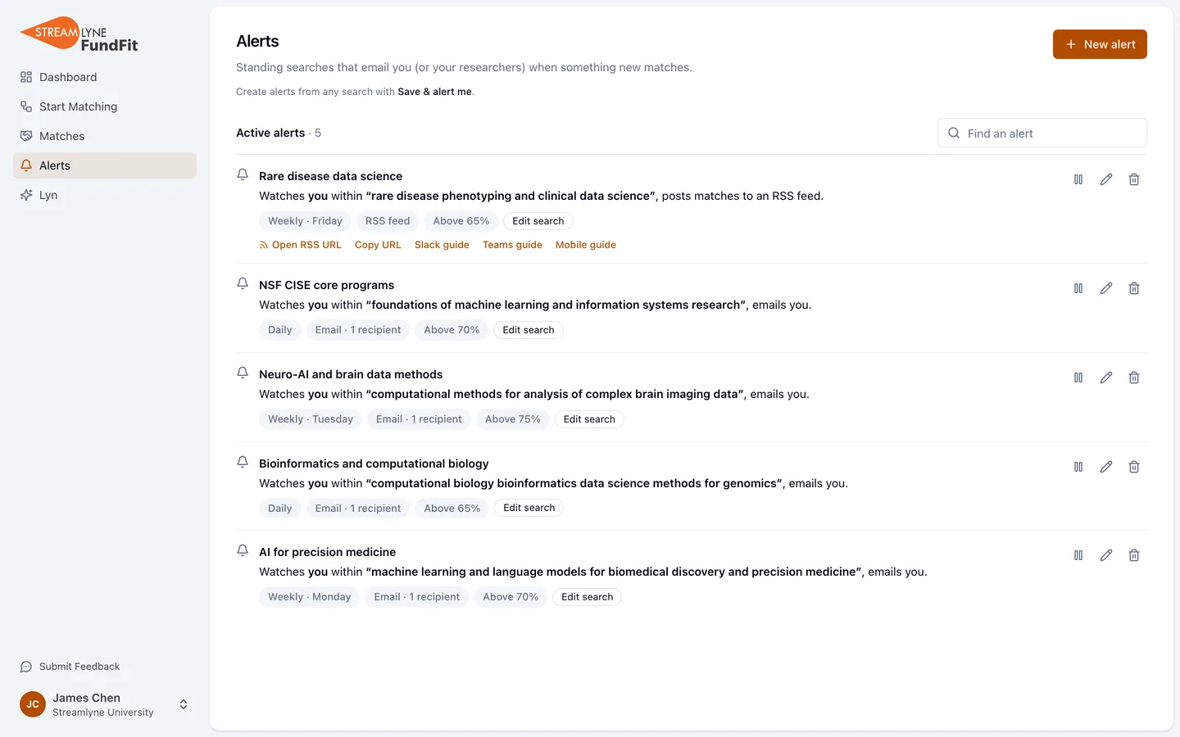Open the Above 75% threshold chip

click(512, 419)
